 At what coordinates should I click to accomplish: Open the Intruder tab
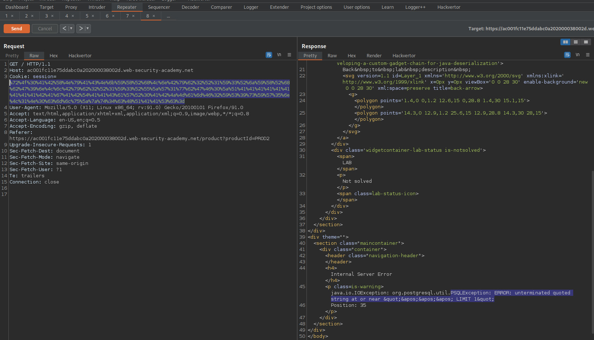point(97,7)
